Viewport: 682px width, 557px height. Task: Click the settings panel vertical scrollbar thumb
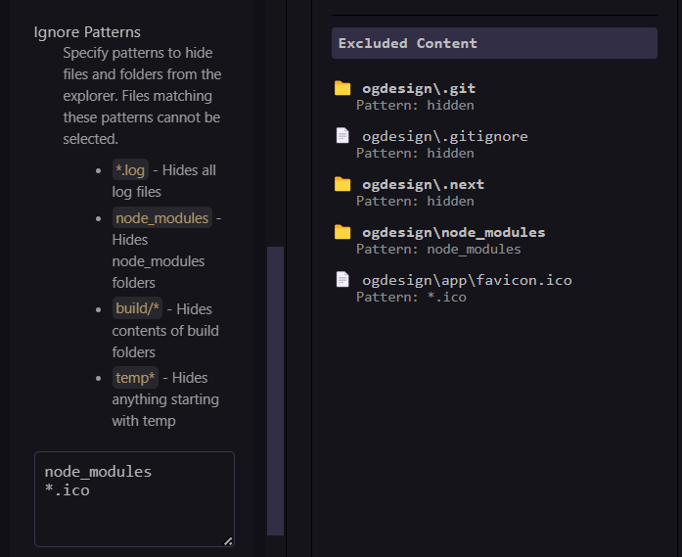click(275, 392)
